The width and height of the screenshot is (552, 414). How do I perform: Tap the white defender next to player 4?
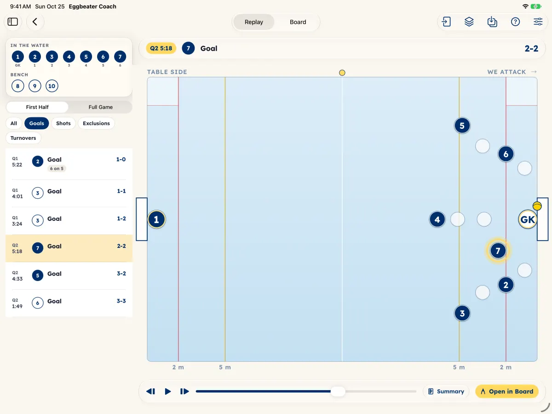click(457, 219)
